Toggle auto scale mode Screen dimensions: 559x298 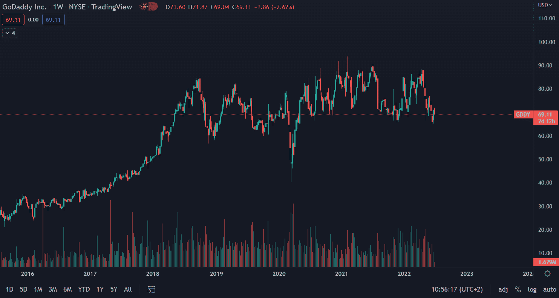click(549, 289)
